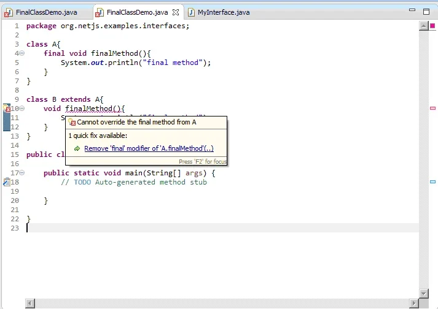This screenshot has height=309, width=438.
Task: Click the MyInterface.java file icon
Action: tap(191, 12)
